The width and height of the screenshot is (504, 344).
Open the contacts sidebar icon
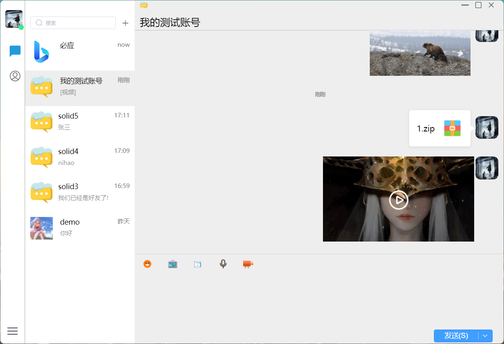15,76
